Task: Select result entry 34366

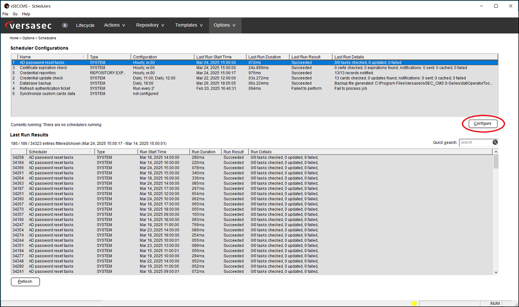Action: click(252, 168)
